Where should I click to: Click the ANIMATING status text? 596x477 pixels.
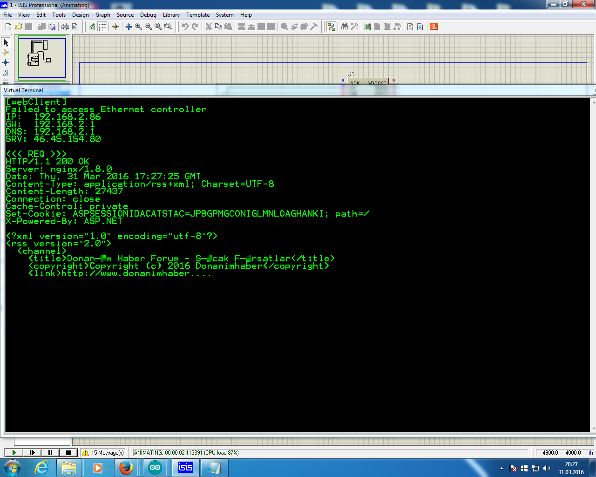click(186, 452)
